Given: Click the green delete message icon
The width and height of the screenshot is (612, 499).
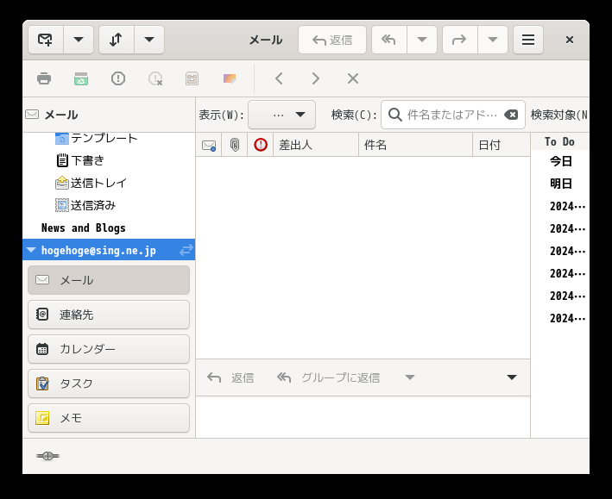Looking at the screenshot, I should 81,78.
